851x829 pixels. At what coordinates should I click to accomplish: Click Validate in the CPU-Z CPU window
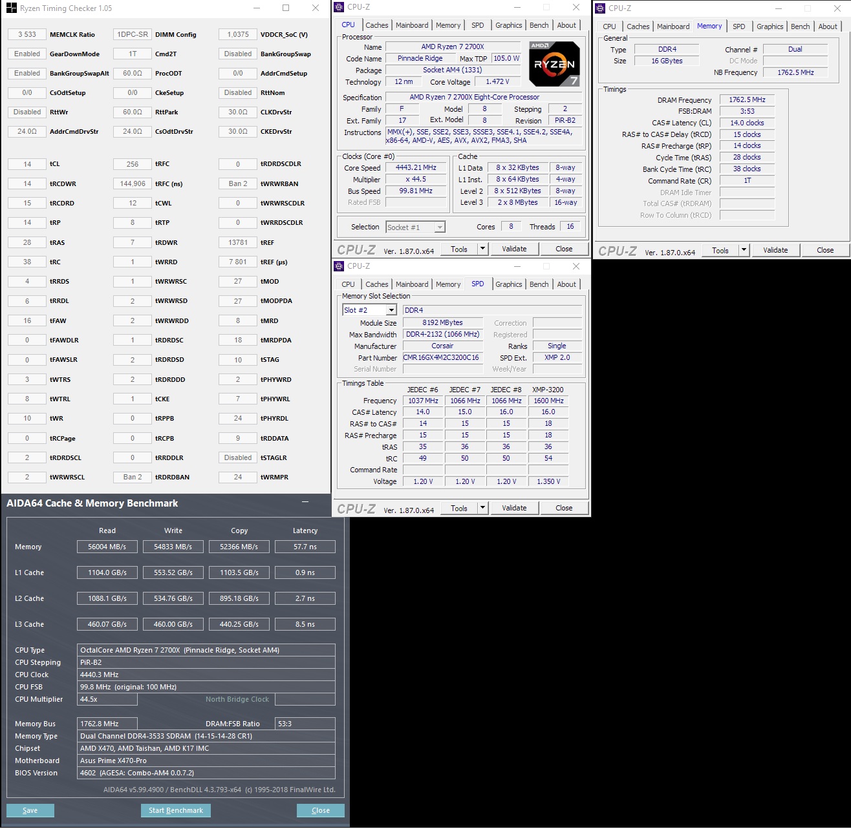(x=514, y=249)
